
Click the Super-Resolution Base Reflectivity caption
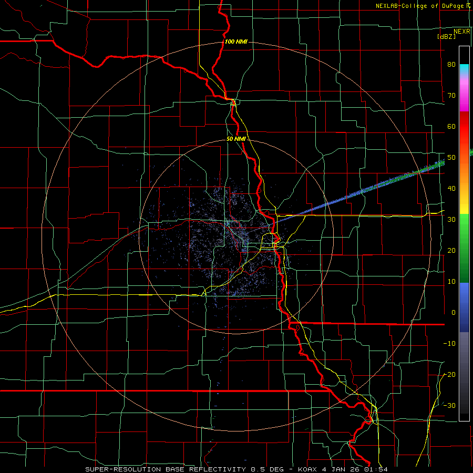point(236,469)
